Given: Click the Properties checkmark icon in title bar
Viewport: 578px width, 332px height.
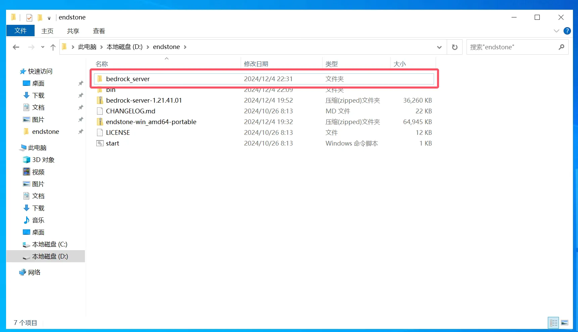Looking at the screenshot, I should tap(29, 17).
